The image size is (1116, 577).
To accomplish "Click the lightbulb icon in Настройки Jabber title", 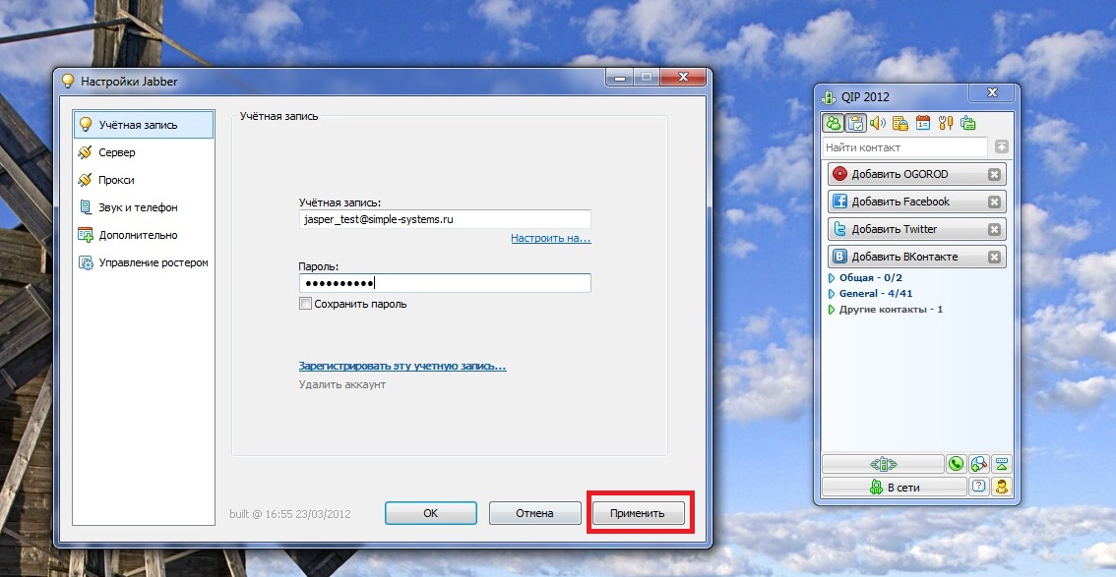I will tap(68, 81).
